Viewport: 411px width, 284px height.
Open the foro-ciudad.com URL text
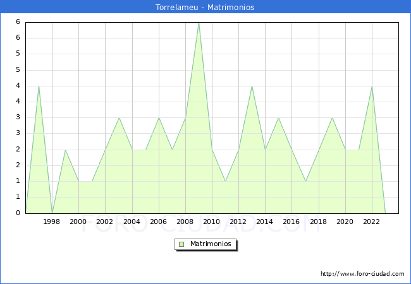point(362,273)
